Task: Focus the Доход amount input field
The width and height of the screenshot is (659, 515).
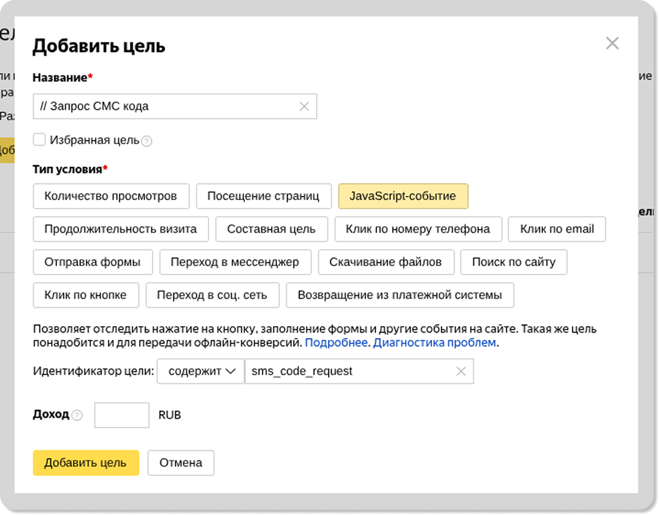Action: 122,415
